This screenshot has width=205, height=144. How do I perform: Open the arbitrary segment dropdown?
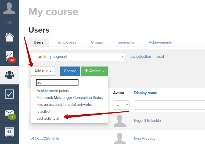point(78,57)
